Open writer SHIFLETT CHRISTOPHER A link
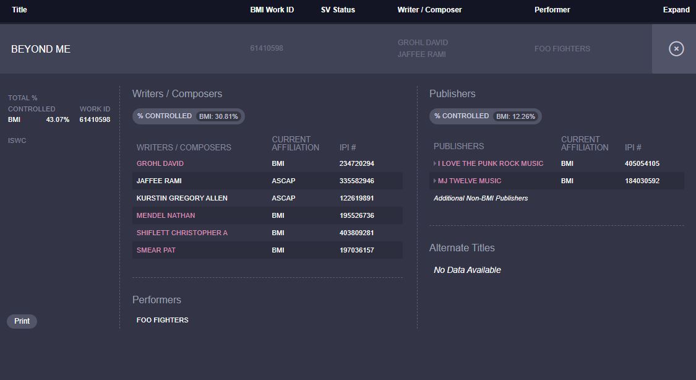This screenshot has width=696, height=380. pyautogui.click(x=181, y=233)
